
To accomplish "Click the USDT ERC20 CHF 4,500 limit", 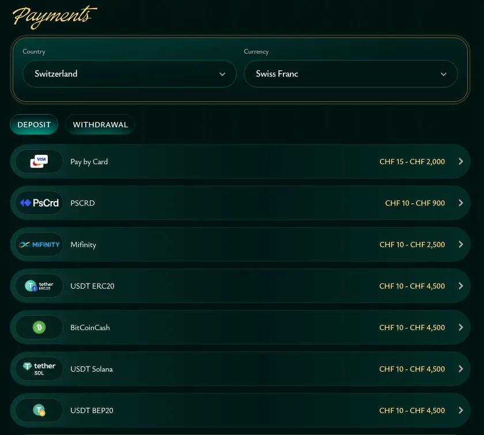I will tap(412, 286).
